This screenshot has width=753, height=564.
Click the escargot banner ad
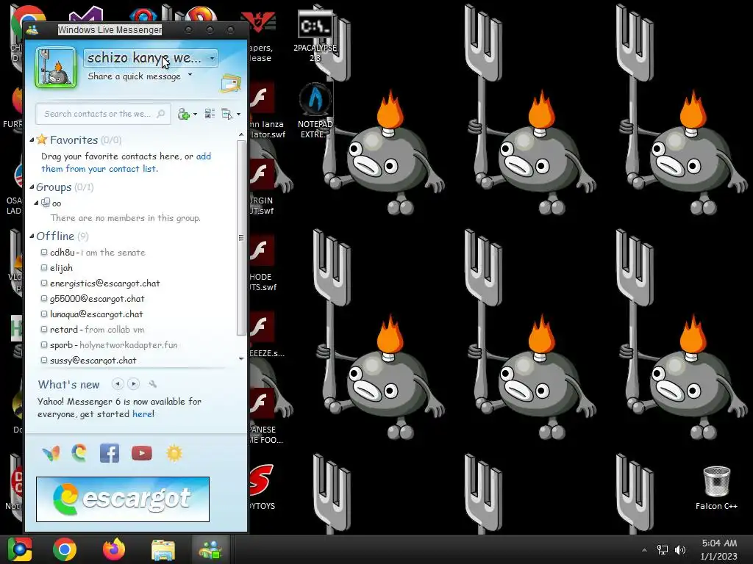(x=123, y=499)
